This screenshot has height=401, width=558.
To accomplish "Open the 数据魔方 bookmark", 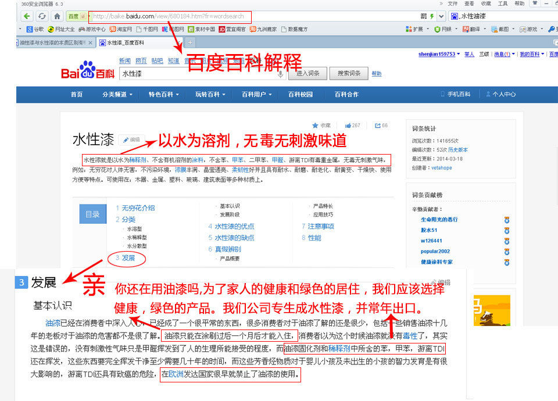I will pos(294,29).
